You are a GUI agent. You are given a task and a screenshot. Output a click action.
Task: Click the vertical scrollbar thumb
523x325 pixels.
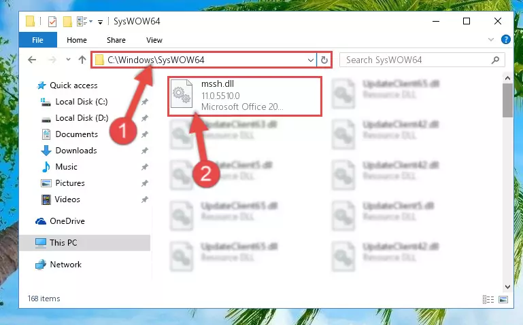tap(507, 100)
